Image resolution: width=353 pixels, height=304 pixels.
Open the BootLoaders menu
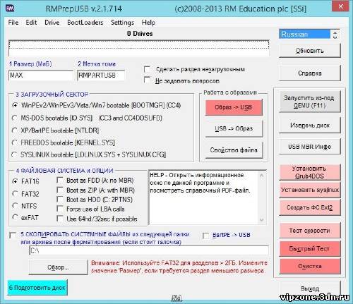click(x=85, y=23)
